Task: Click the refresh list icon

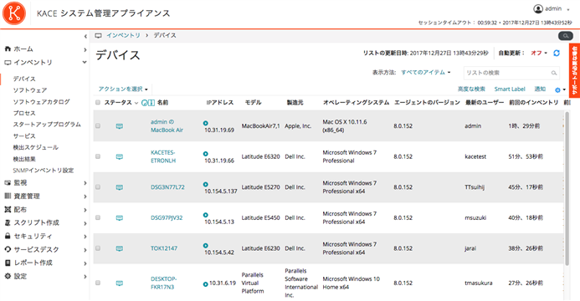Action: point(557,54)
